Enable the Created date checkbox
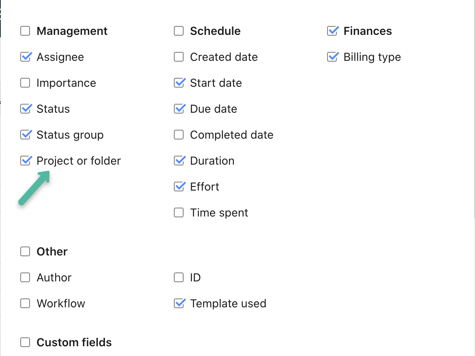The height and width of the screenshot is (356, 475). tap(179, 57)
